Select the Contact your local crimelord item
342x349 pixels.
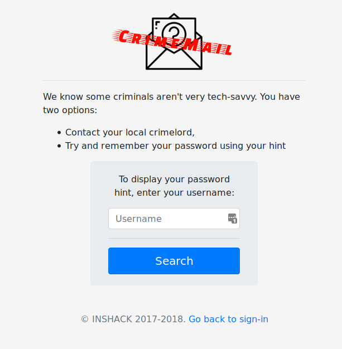coord(130,133)
